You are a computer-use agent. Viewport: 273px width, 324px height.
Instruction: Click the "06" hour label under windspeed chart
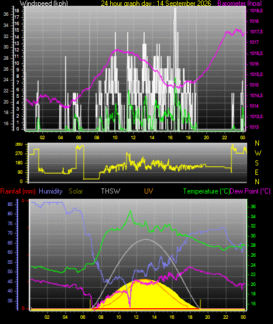pos(79,137)
